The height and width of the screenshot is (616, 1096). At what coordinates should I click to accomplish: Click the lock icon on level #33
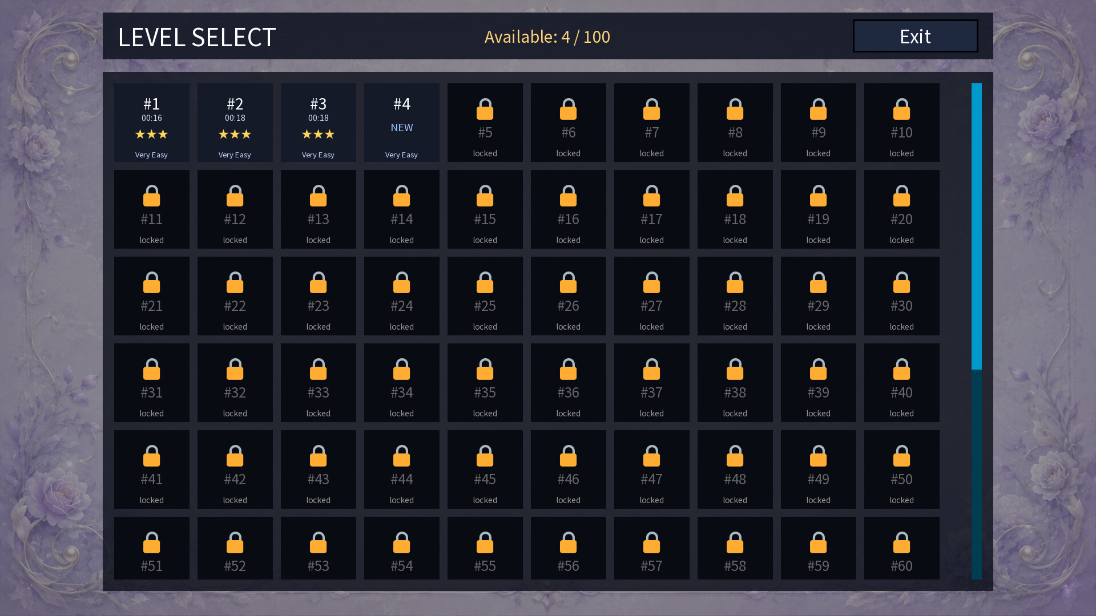click(319, 369)
